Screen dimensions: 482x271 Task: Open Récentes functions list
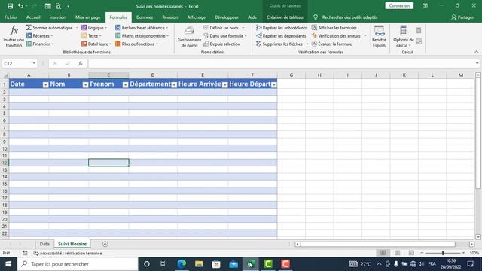pos(39,36)
